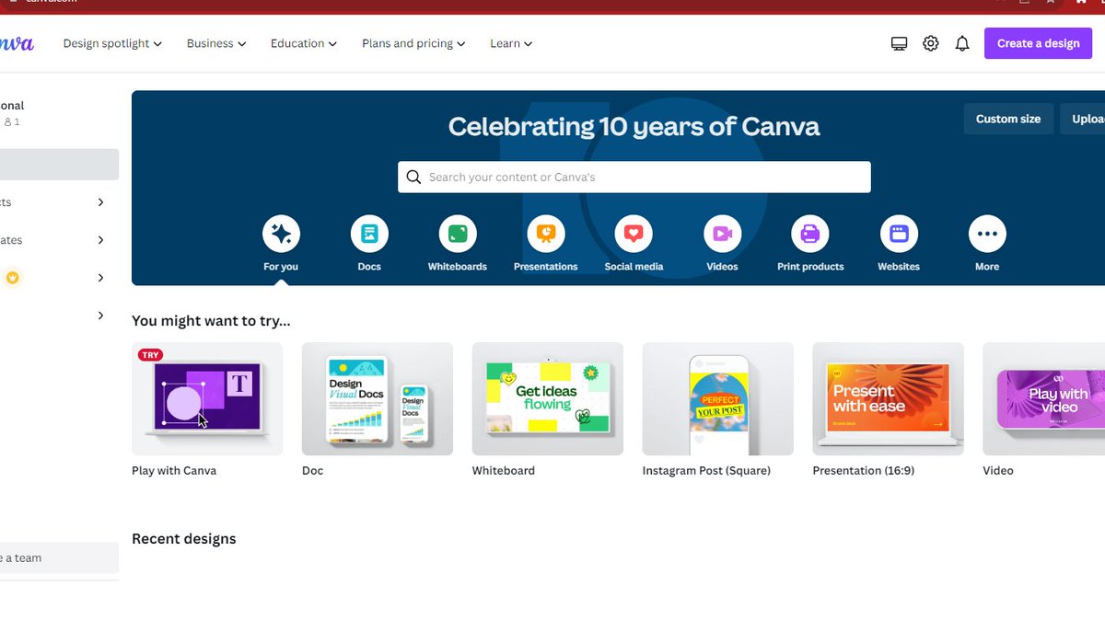
Task: Open the Play with Canva thumbnail
Action: point(207,399)
